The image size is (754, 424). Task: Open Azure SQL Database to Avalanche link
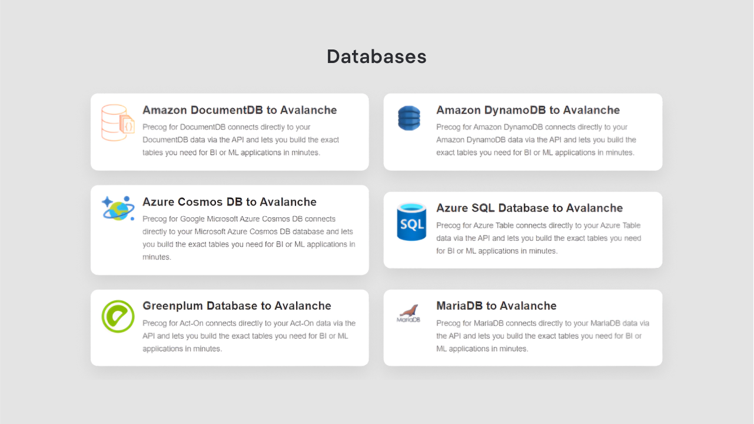[529, 208]
